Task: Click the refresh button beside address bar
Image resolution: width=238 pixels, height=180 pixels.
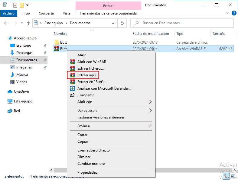Action: click(x=122, y=23)
